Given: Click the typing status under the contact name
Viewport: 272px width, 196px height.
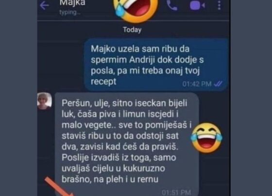Looking at the screenshot, I should pos(70,12).
